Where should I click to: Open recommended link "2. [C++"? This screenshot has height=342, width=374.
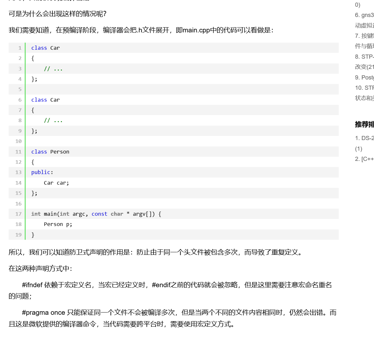(x=364, y=159)
